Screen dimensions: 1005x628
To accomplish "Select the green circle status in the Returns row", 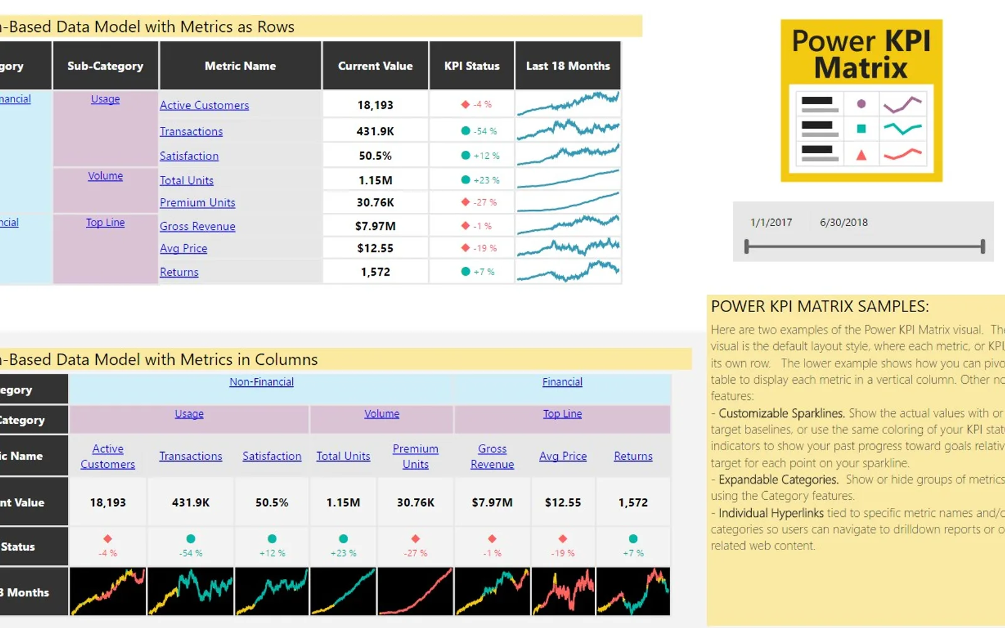I will coord(465,271).
